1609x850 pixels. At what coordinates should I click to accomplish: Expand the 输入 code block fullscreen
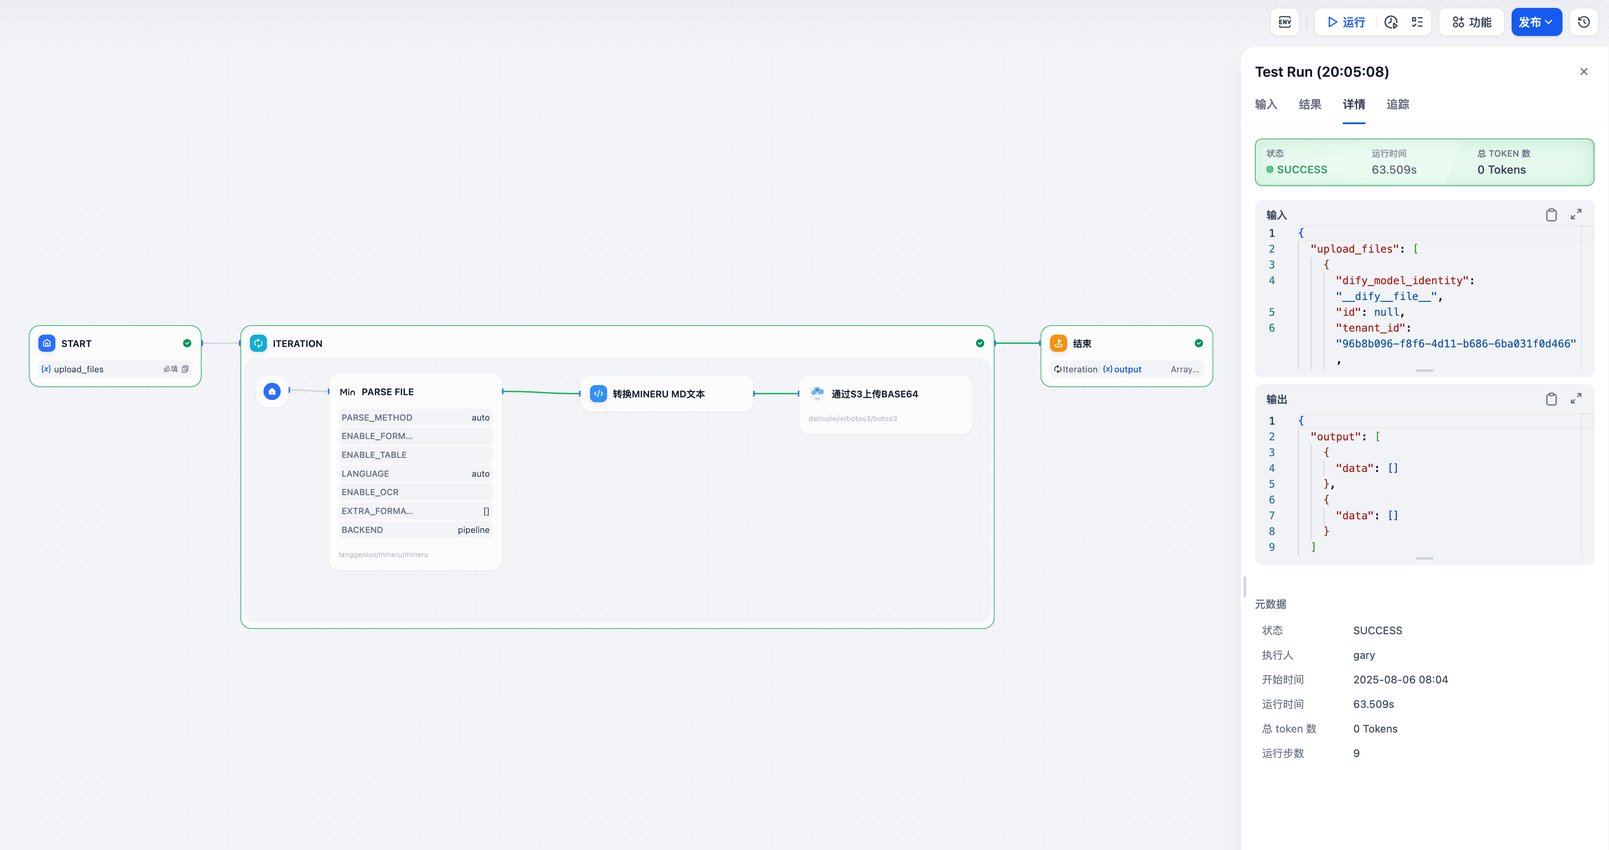tap(1576, 214)
